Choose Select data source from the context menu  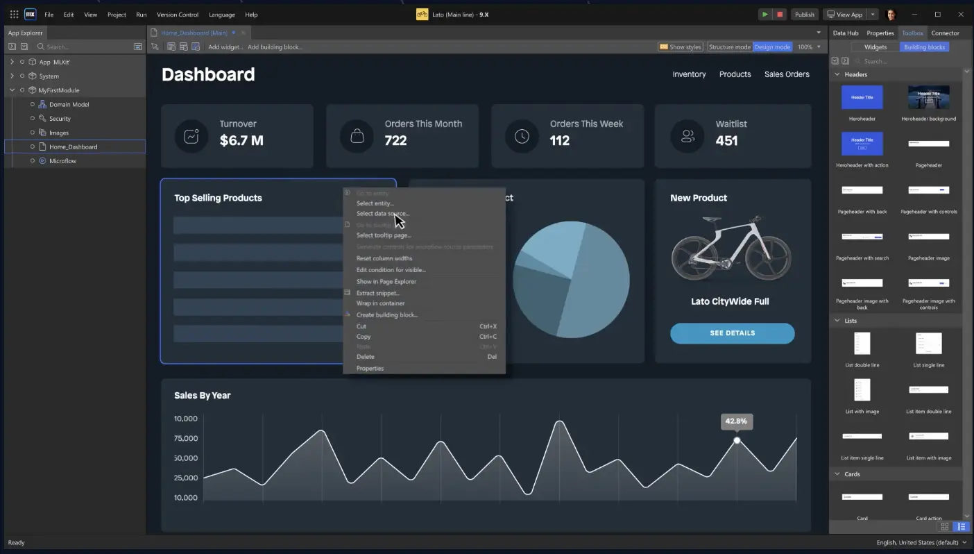pyautogui.click(x=383, y=213)
